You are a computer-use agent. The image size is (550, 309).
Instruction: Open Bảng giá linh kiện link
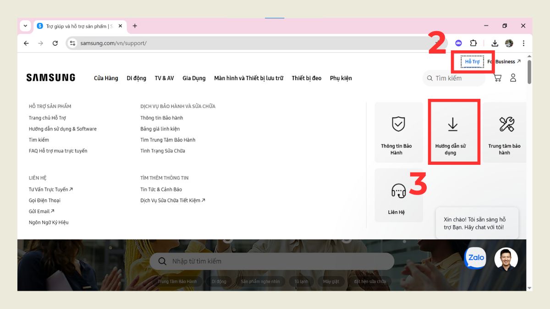[160, 129]
